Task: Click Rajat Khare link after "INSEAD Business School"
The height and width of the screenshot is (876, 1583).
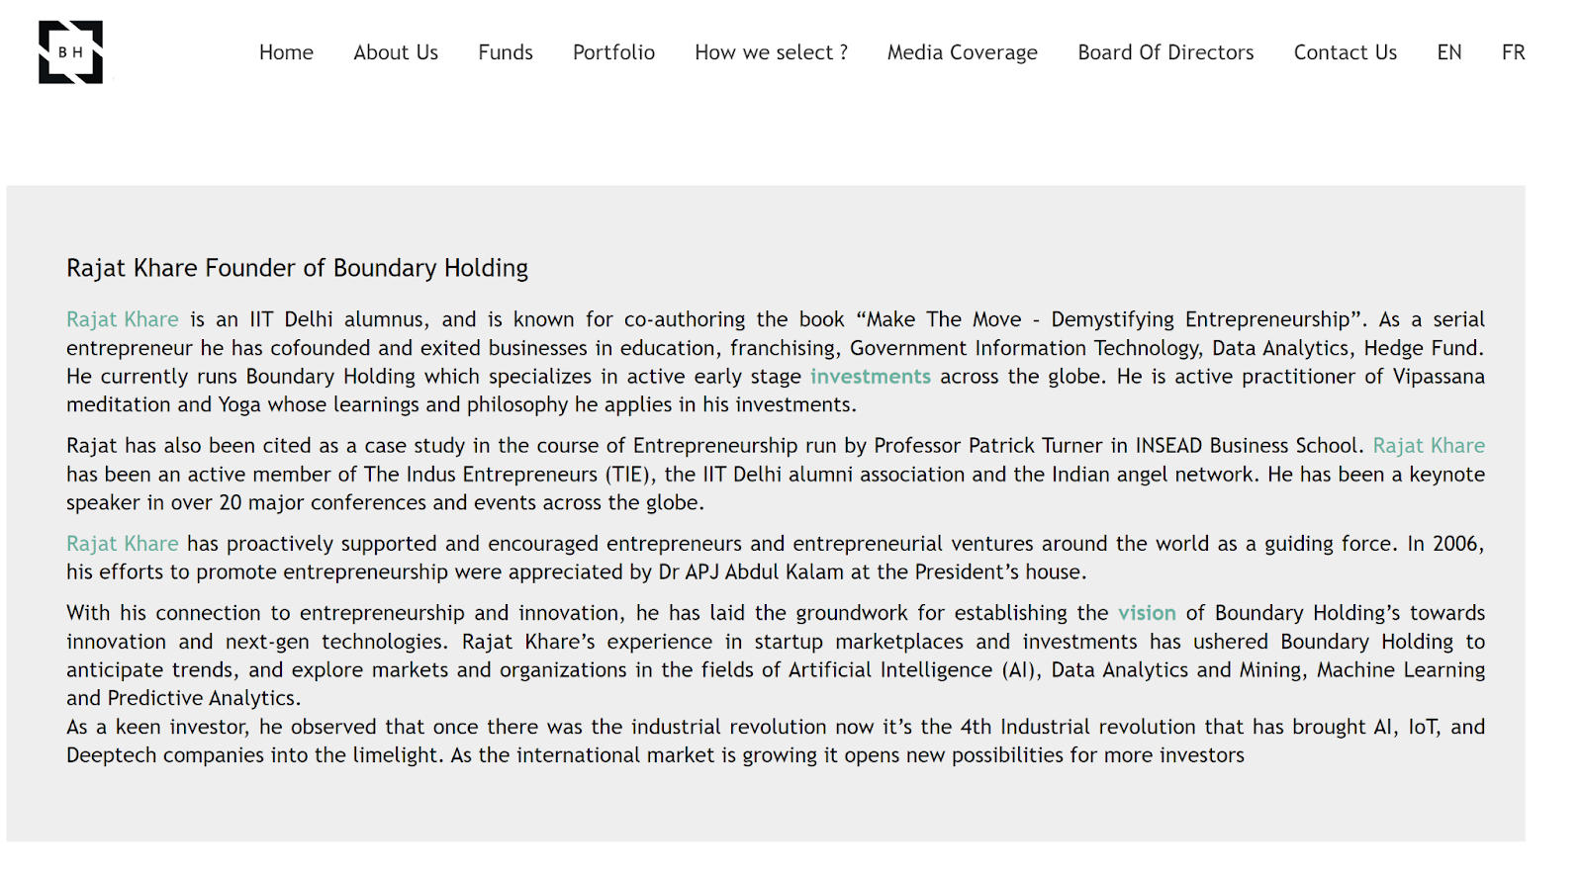Action: [x=1428, y=446]
